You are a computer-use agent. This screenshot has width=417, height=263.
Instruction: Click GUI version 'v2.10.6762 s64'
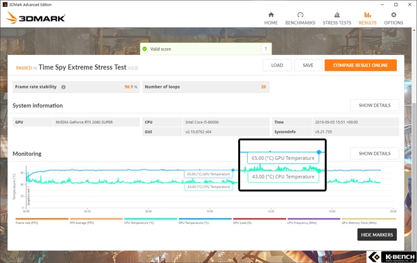coord(198,131)
